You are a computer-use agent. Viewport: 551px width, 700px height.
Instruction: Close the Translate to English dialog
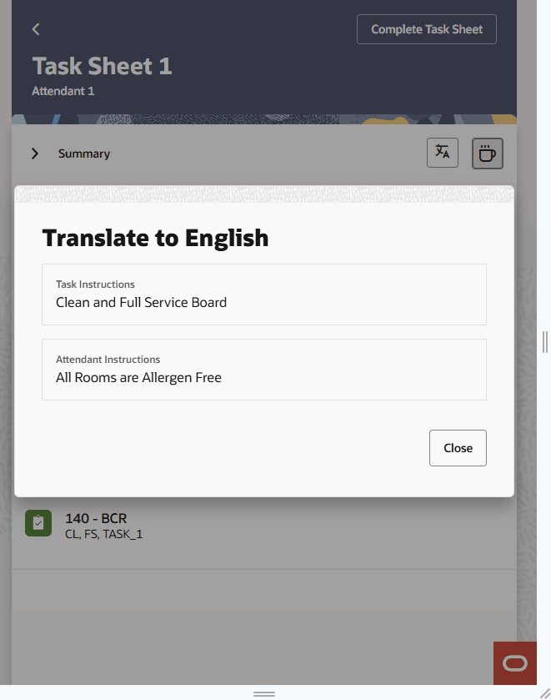coord(458,448)
